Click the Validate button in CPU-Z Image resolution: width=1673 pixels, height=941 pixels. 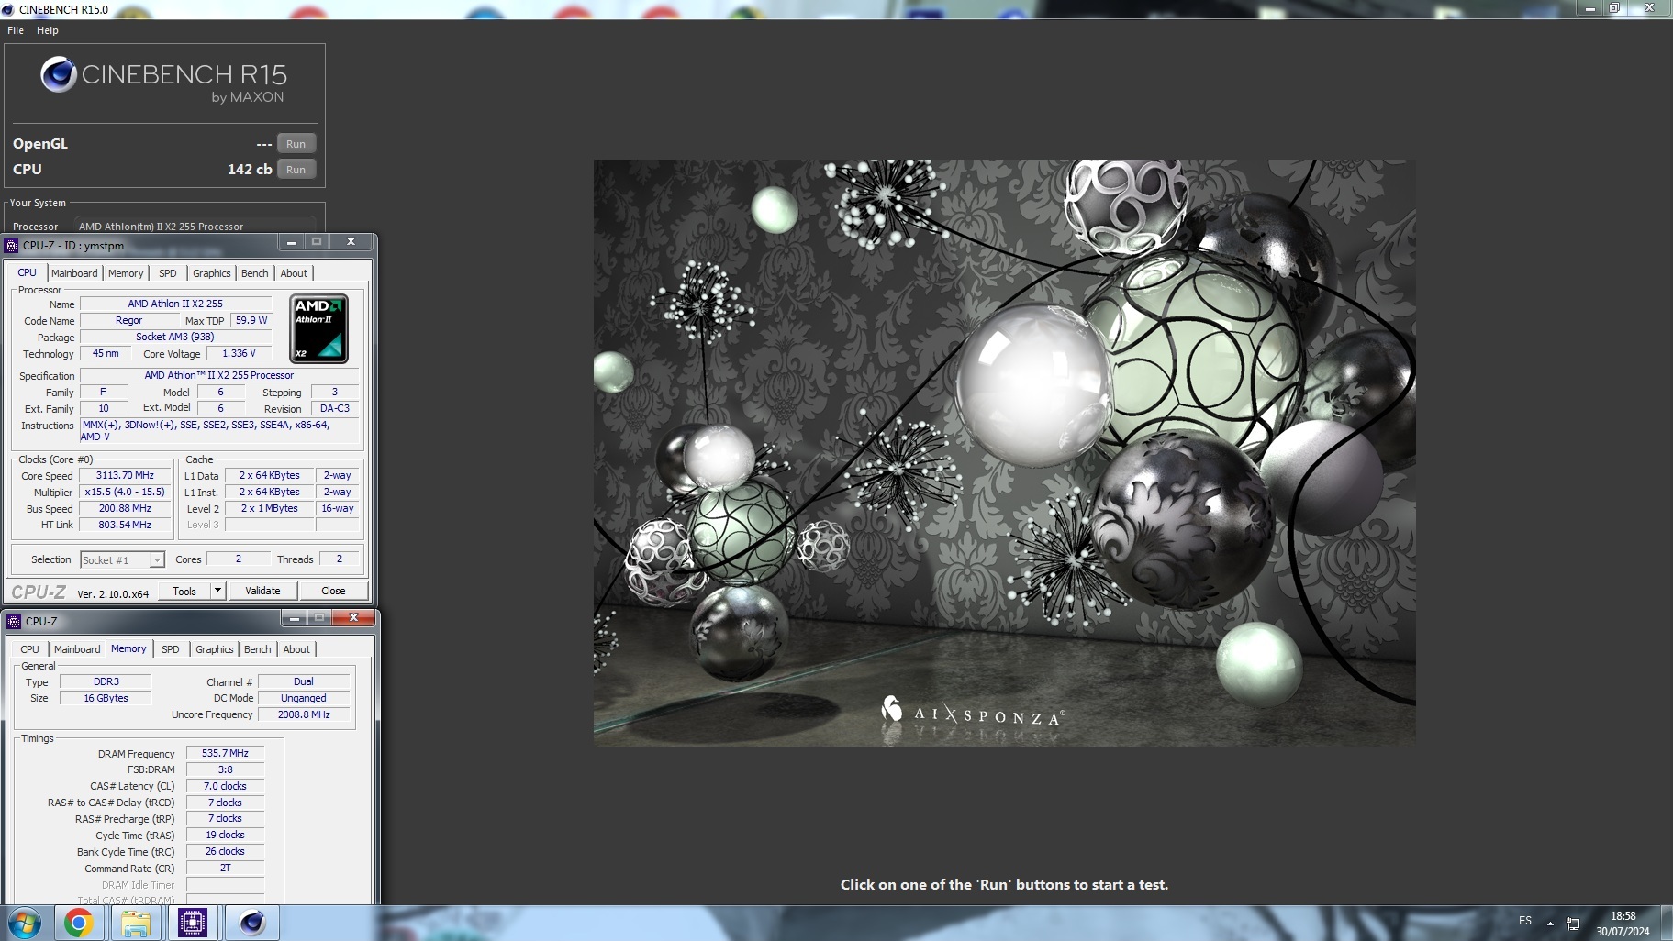click(x=262, y=591)
